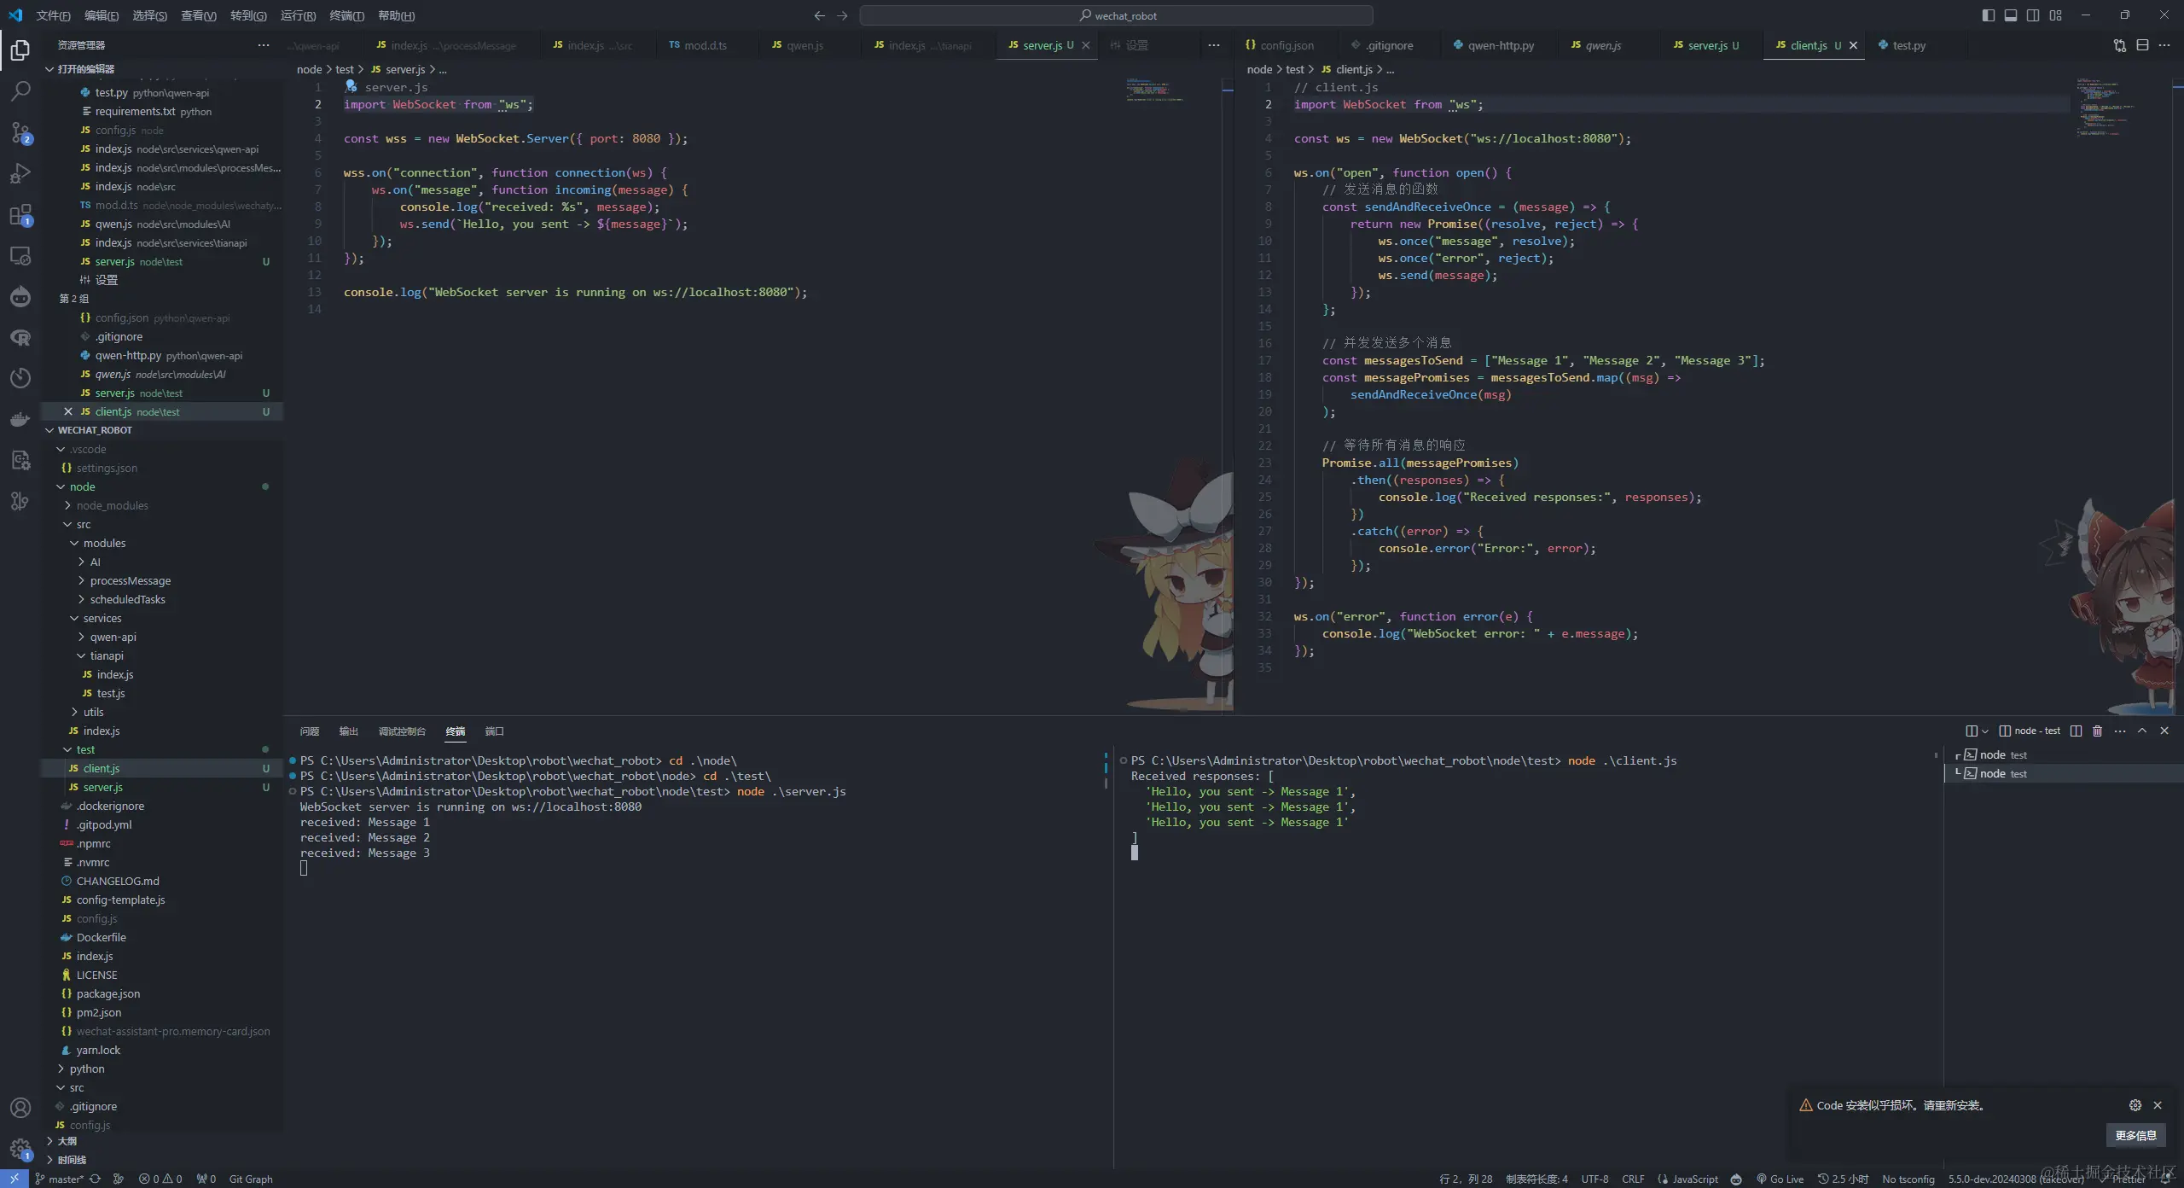This screenshot has width=2184, height=1188.
Task: Open the Manage gear icon
Action: click(20, 1149)
